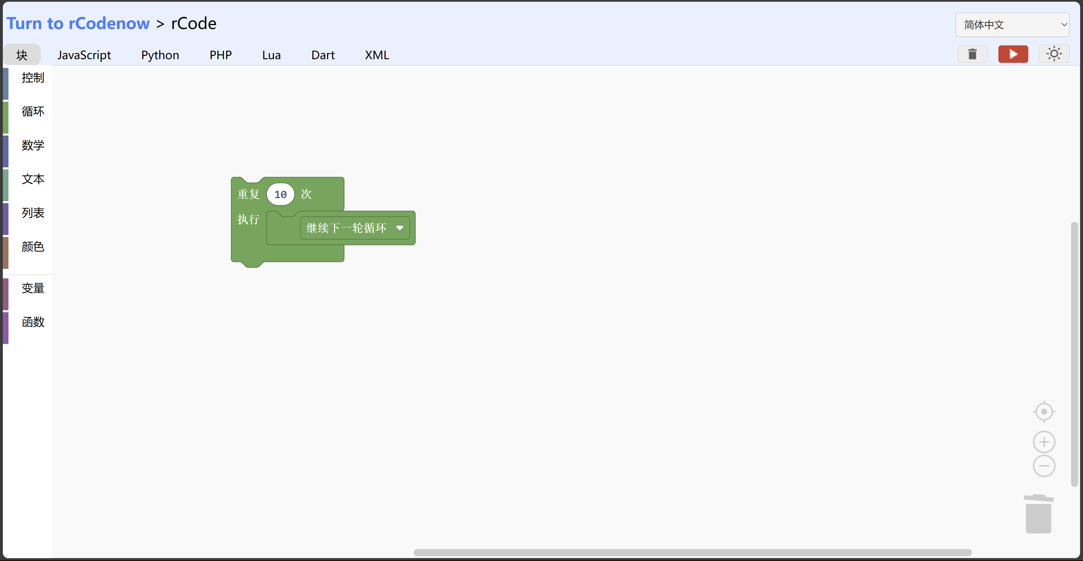The height and width of the screenshot is (561, 1083).
Task: Zoom out of the workspace
Action: click(x=1044, y=466)
